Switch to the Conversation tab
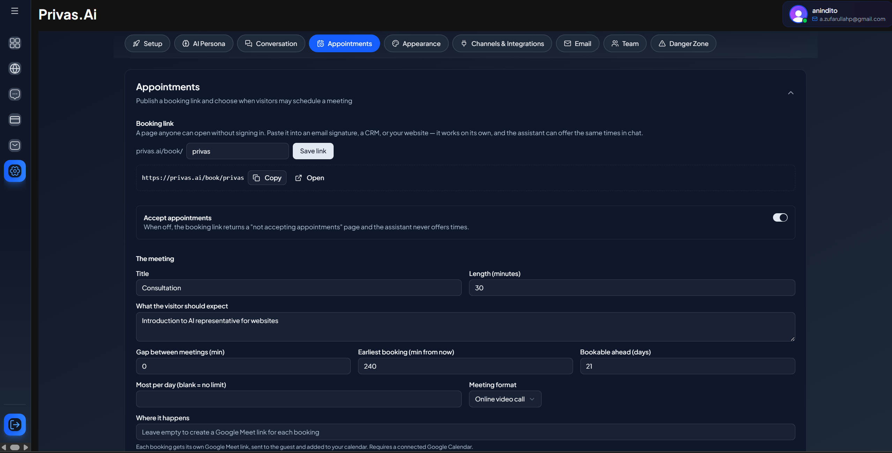Viewport: 892px width, 453px height. 271,44
